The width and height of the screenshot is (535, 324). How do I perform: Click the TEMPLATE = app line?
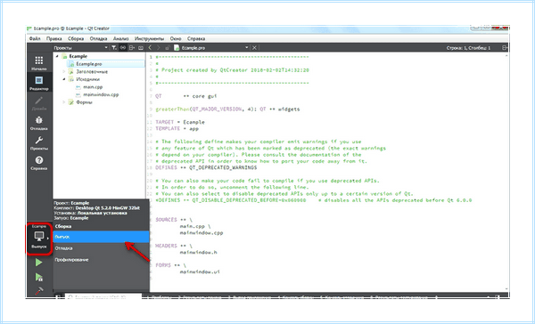[x=177, y=128]
